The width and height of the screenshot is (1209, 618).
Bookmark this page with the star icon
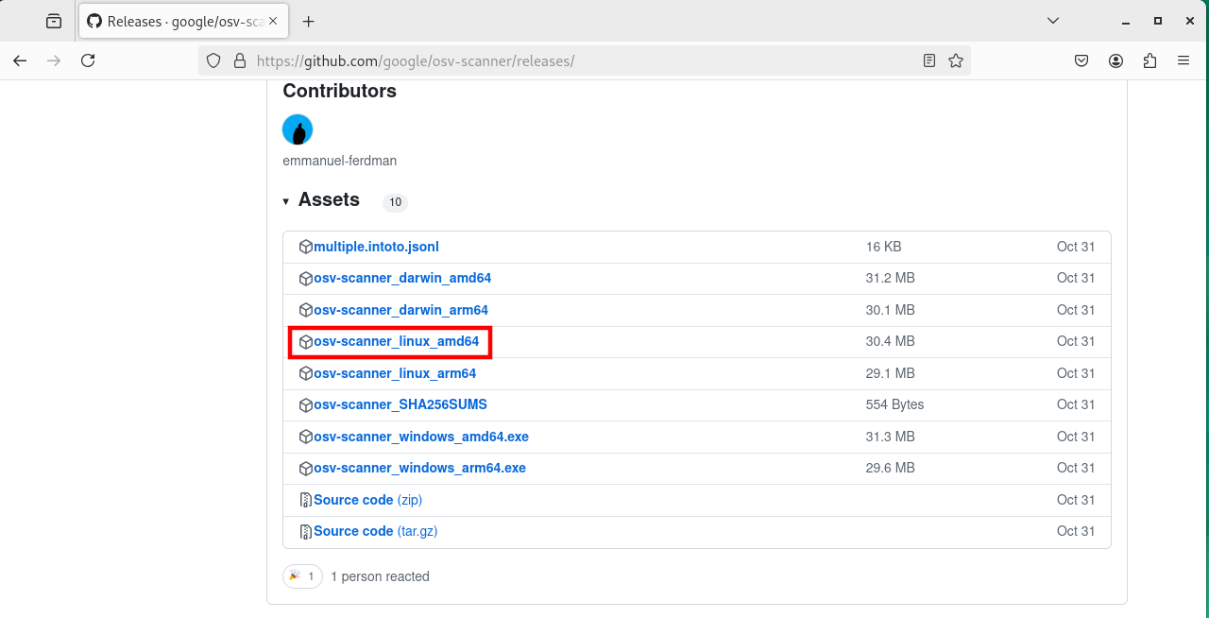pyautogui.click(x=956, y=60)
